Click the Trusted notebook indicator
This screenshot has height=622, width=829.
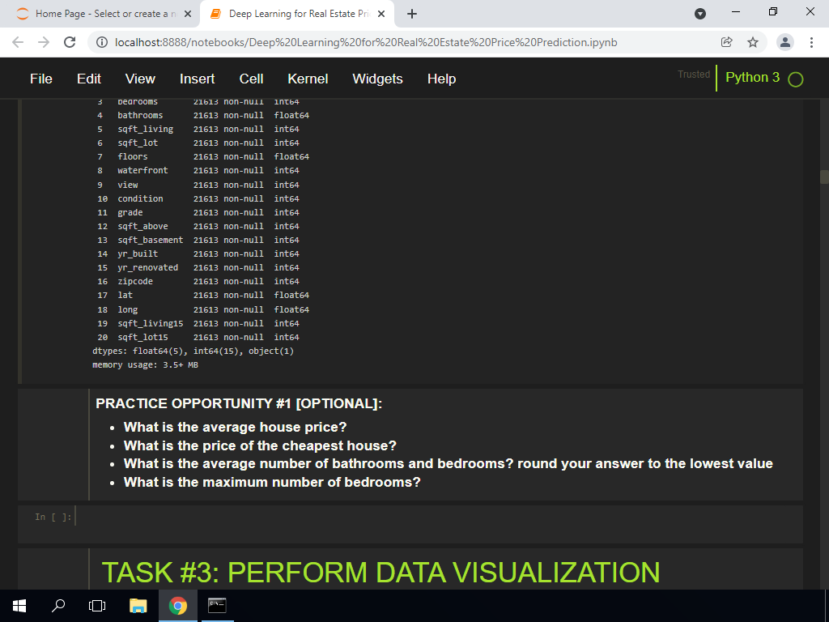694,75
